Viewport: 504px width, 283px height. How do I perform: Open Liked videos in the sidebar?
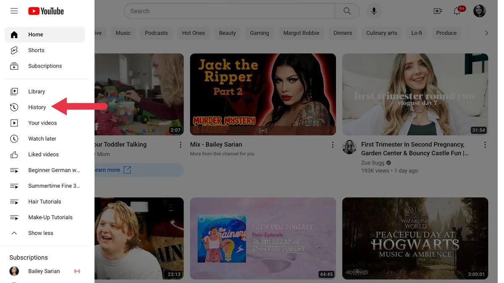[43, 154]
